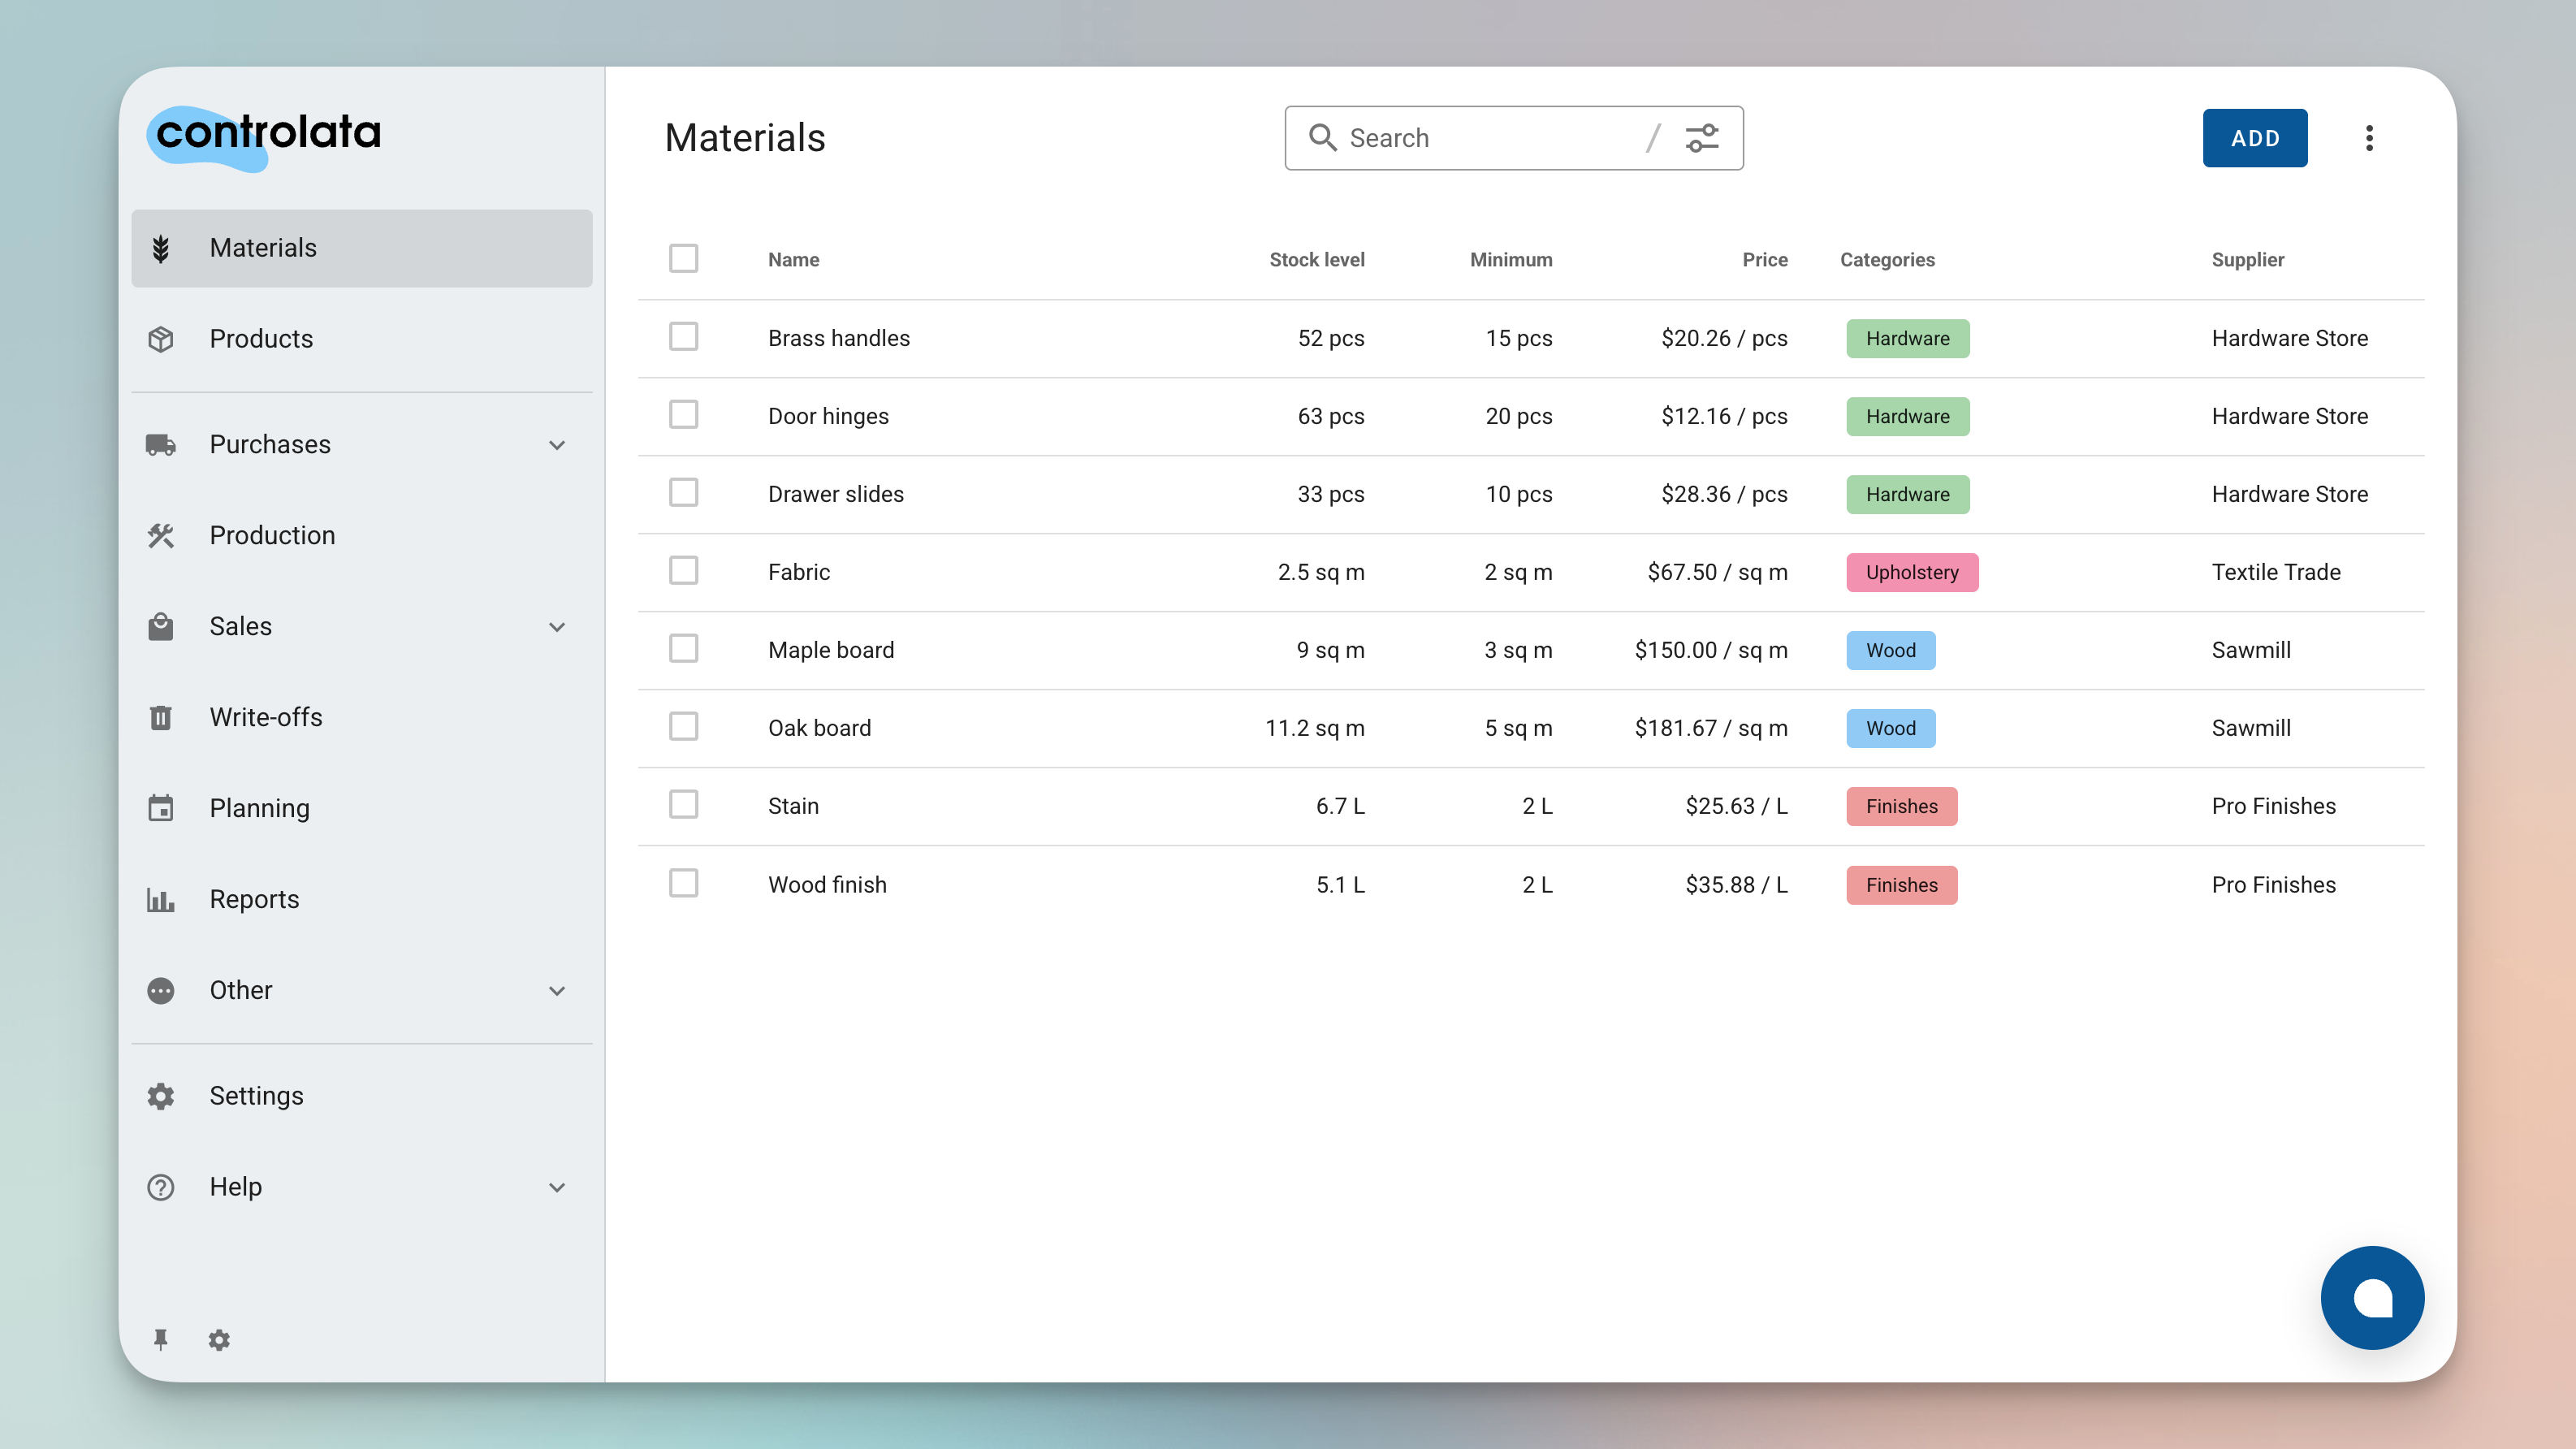This screenshot has height=1449, width=2576.
Task: Toggle the select-all checkbox in table header
Action: [684, 259]
